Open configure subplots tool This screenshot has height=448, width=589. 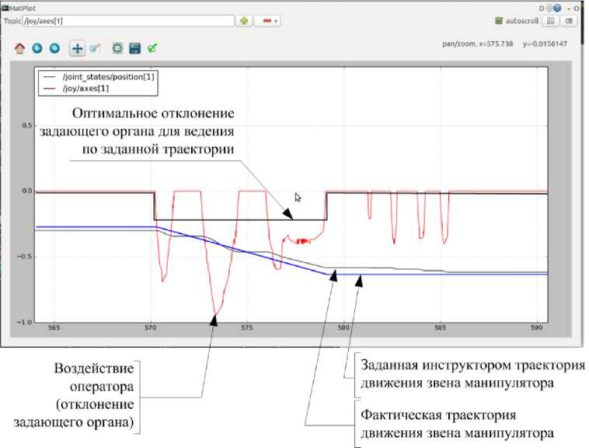pos(117,48)
